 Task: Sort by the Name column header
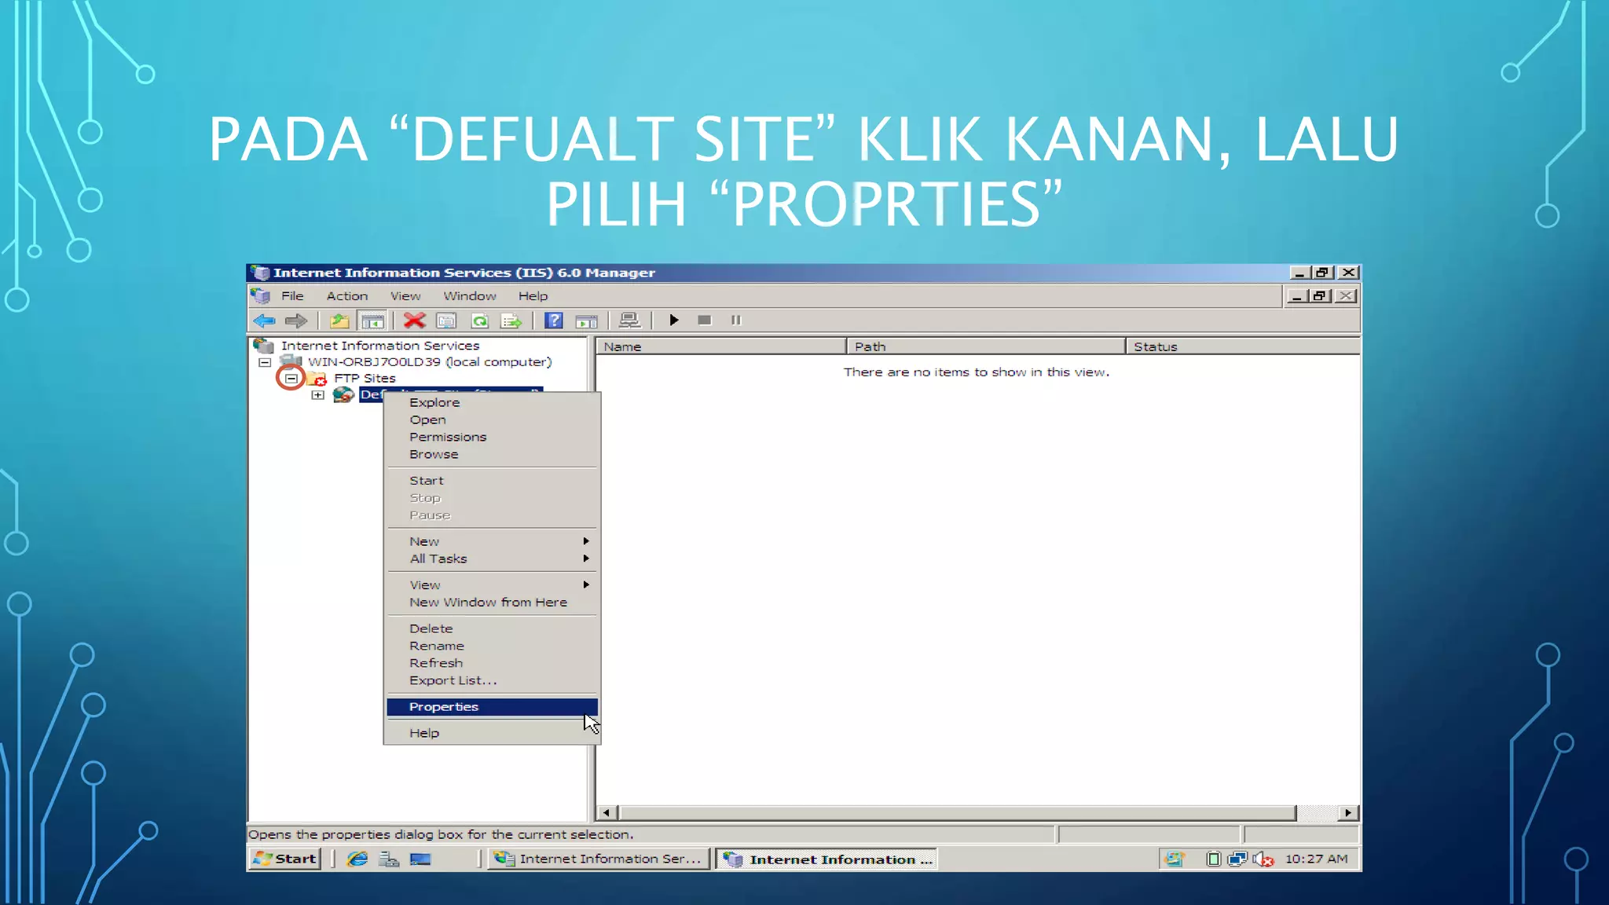click(721, 346)
